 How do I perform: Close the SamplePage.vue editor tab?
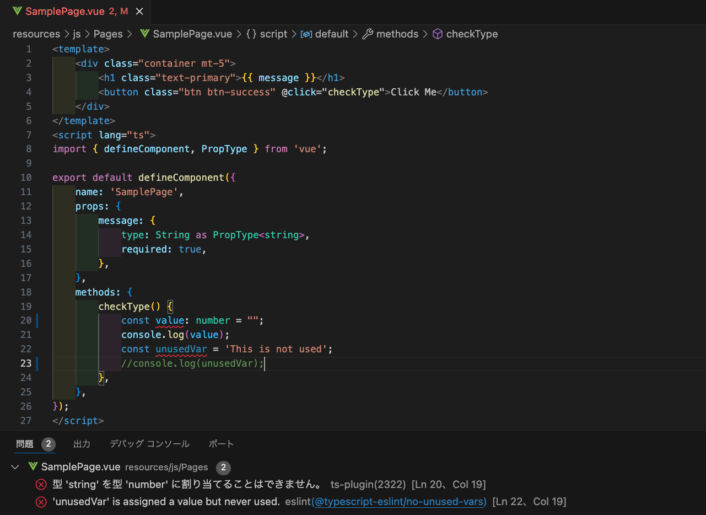point(139,11)
